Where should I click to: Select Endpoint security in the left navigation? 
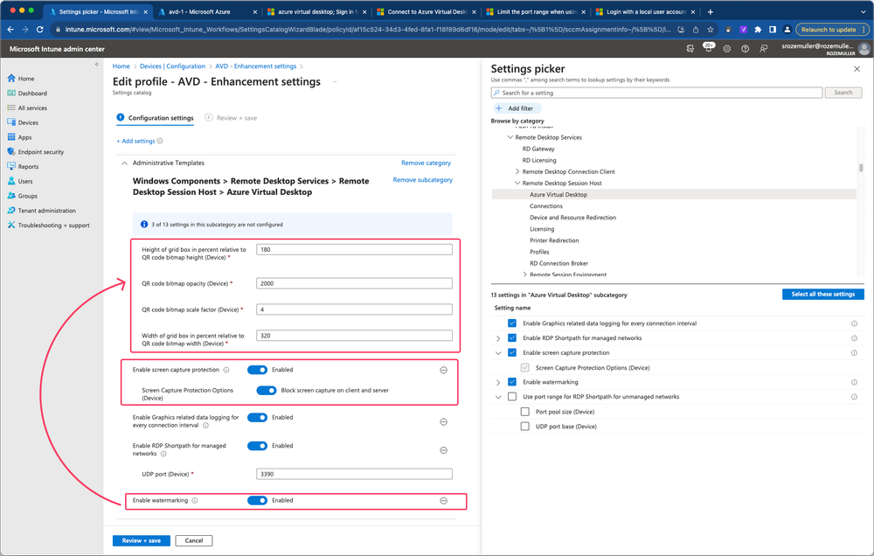click(x=34, y=151)
